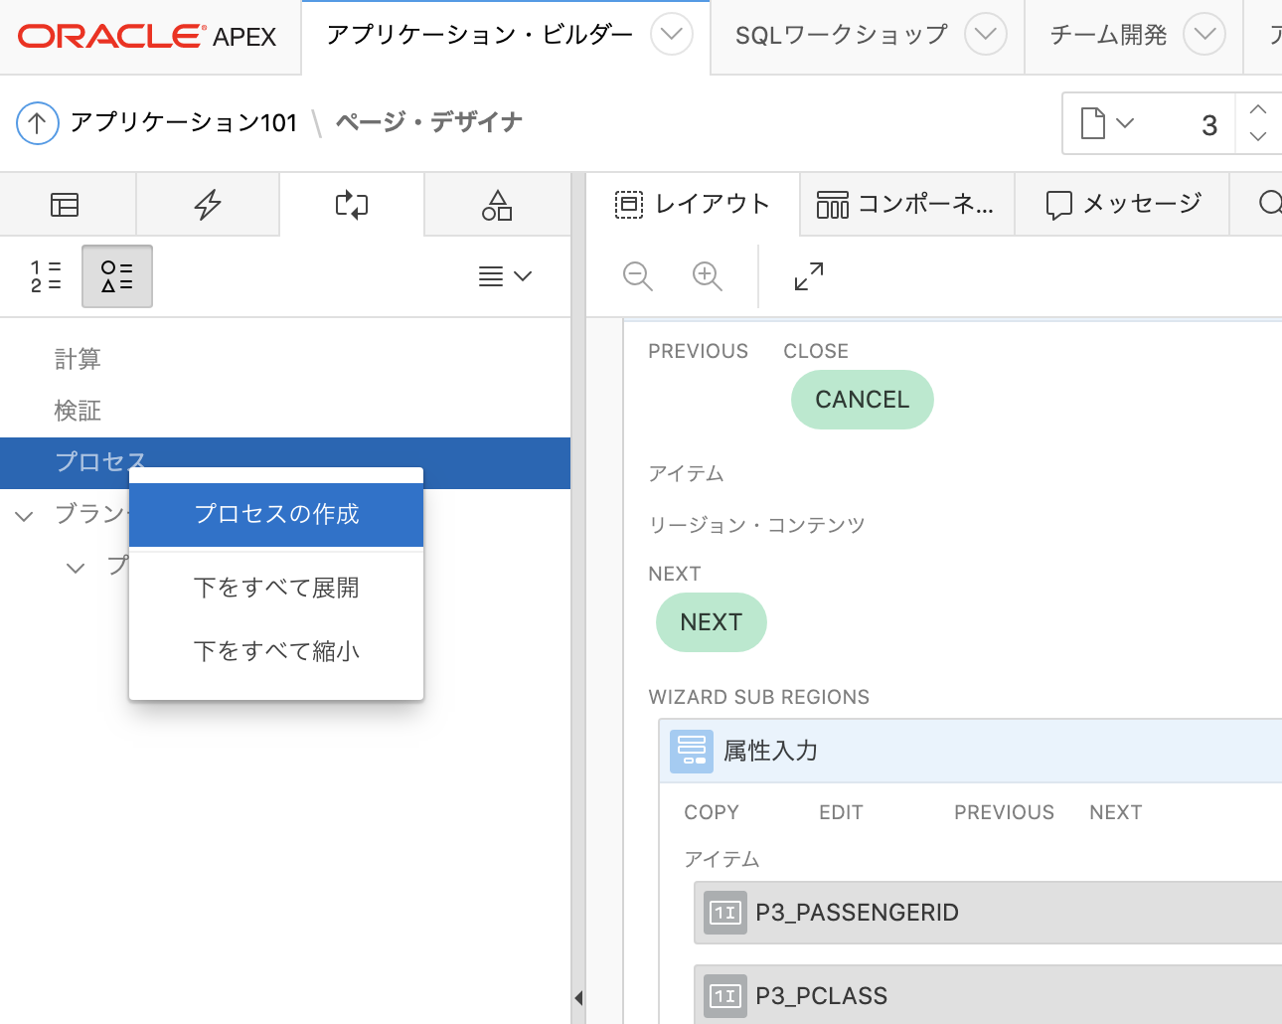Image resolution: width=1282 pixels, height=1024 pixels.
Task: Switch to the Page Shared Components tab icon
Action: click(497, 205)
